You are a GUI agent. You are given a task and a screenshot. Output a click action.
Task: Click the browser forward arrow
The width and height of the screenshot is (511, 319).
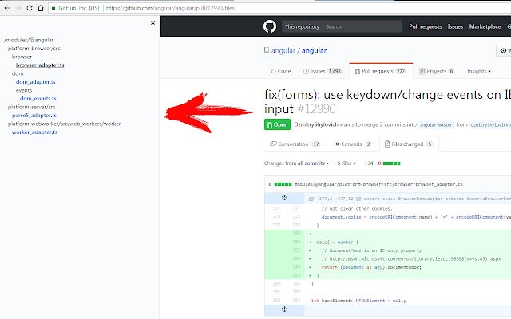point(18,8)
